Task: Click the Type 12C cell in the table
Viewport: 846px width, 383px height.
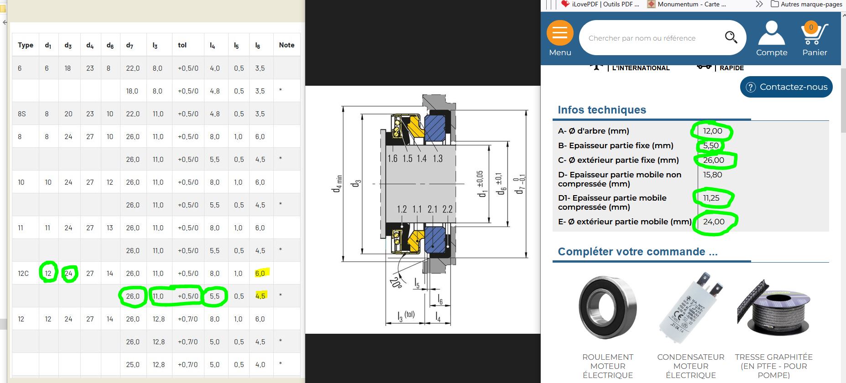Action: coord(23,274)
